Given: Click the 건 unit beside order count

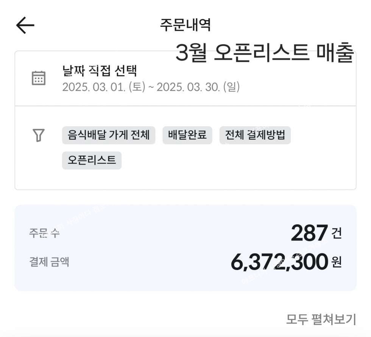Looking at the screenshot, I should tap(337, 233).
